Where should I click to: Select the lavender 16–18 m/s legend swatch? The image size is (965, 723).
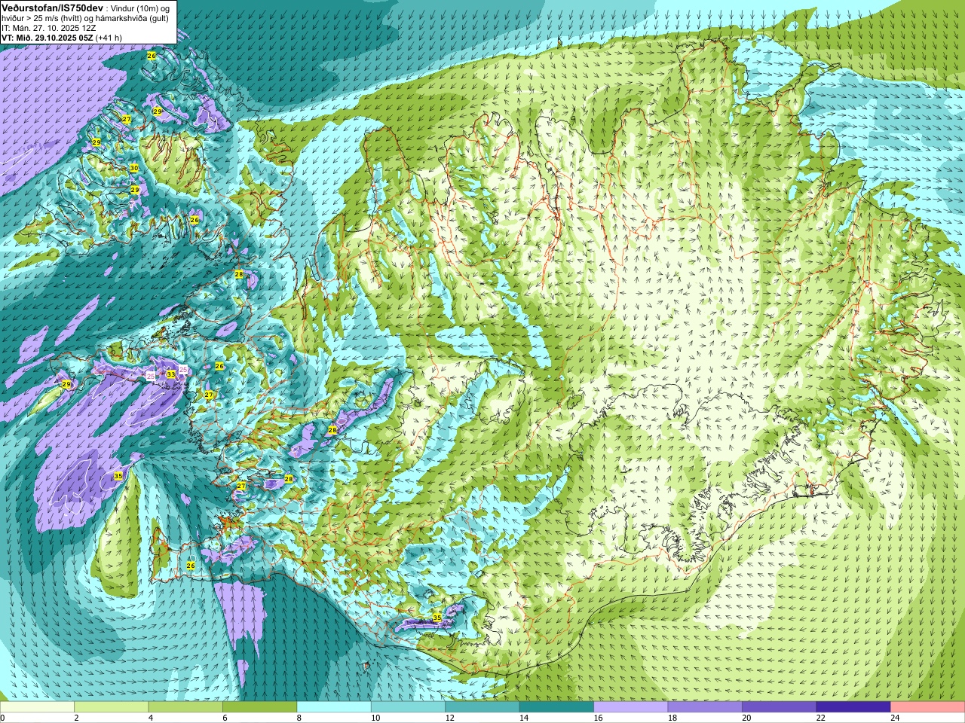tap(631, 707)
